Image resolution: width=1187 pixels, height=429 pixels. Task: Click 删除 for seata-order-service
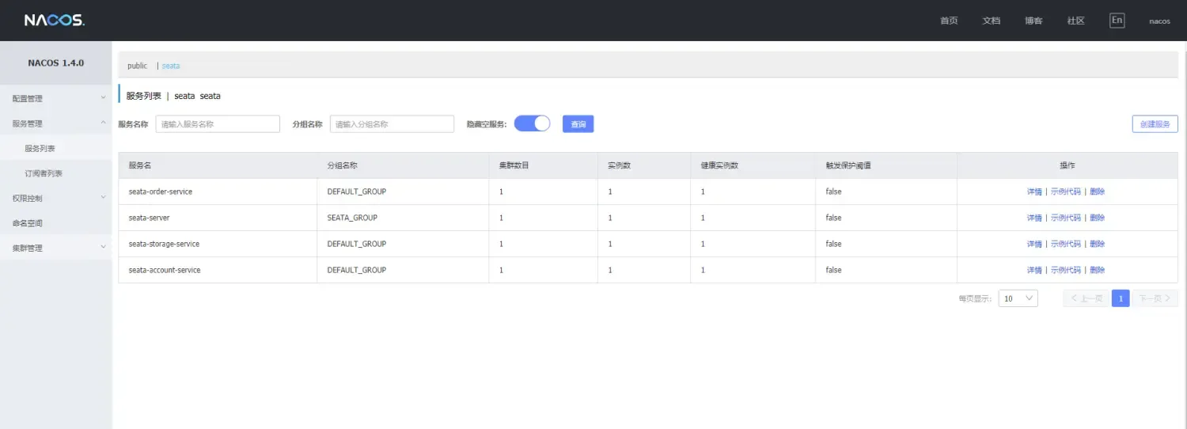click(x=1097, y=192)
